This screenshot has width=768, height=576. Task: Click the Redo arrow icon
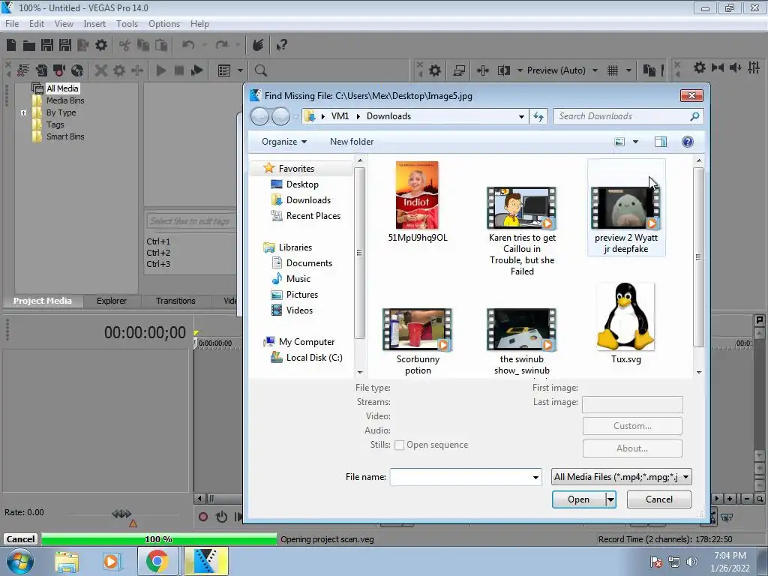point(222,46)
